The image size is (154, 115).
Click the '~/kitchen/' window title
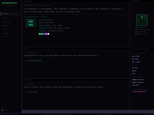coord(27,80)
